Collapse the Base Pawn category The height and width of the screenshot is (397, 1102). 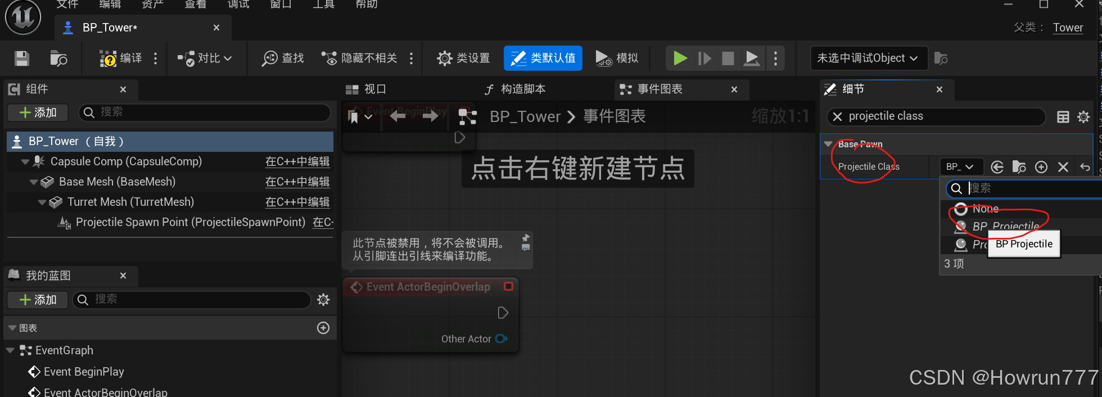[828, 145]
